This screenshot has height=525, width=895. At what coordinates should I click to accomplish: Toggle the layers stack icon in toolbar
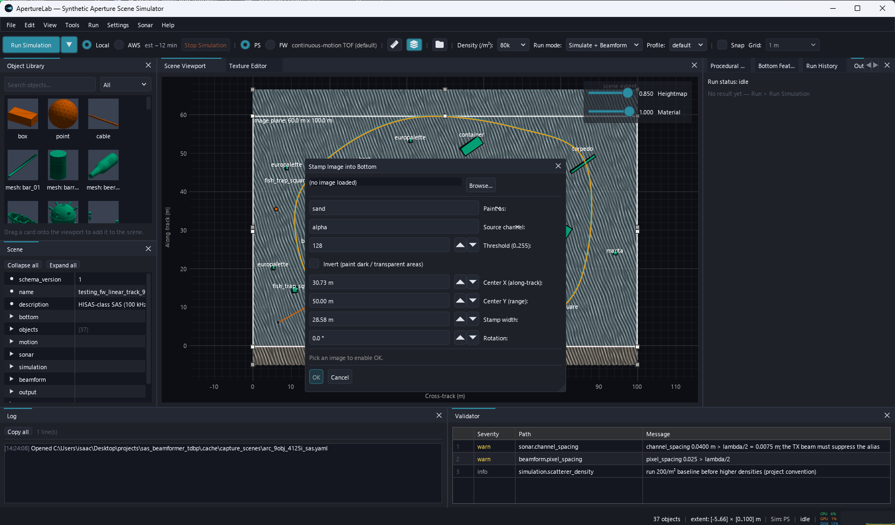414,45
